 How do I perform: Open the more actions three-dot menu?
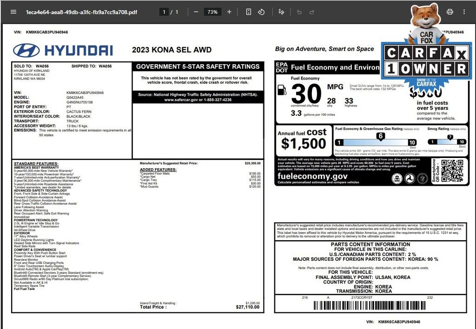(x=464, y=12)
